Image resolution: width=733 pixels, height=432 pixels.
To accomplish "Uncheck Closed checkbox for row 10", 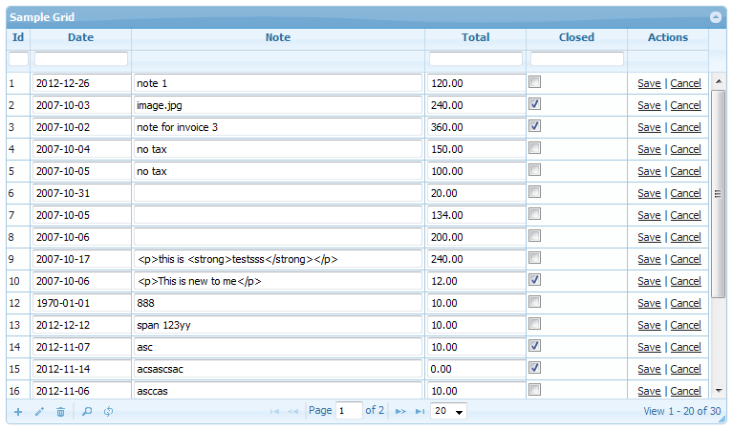I will tap(535, 280).
